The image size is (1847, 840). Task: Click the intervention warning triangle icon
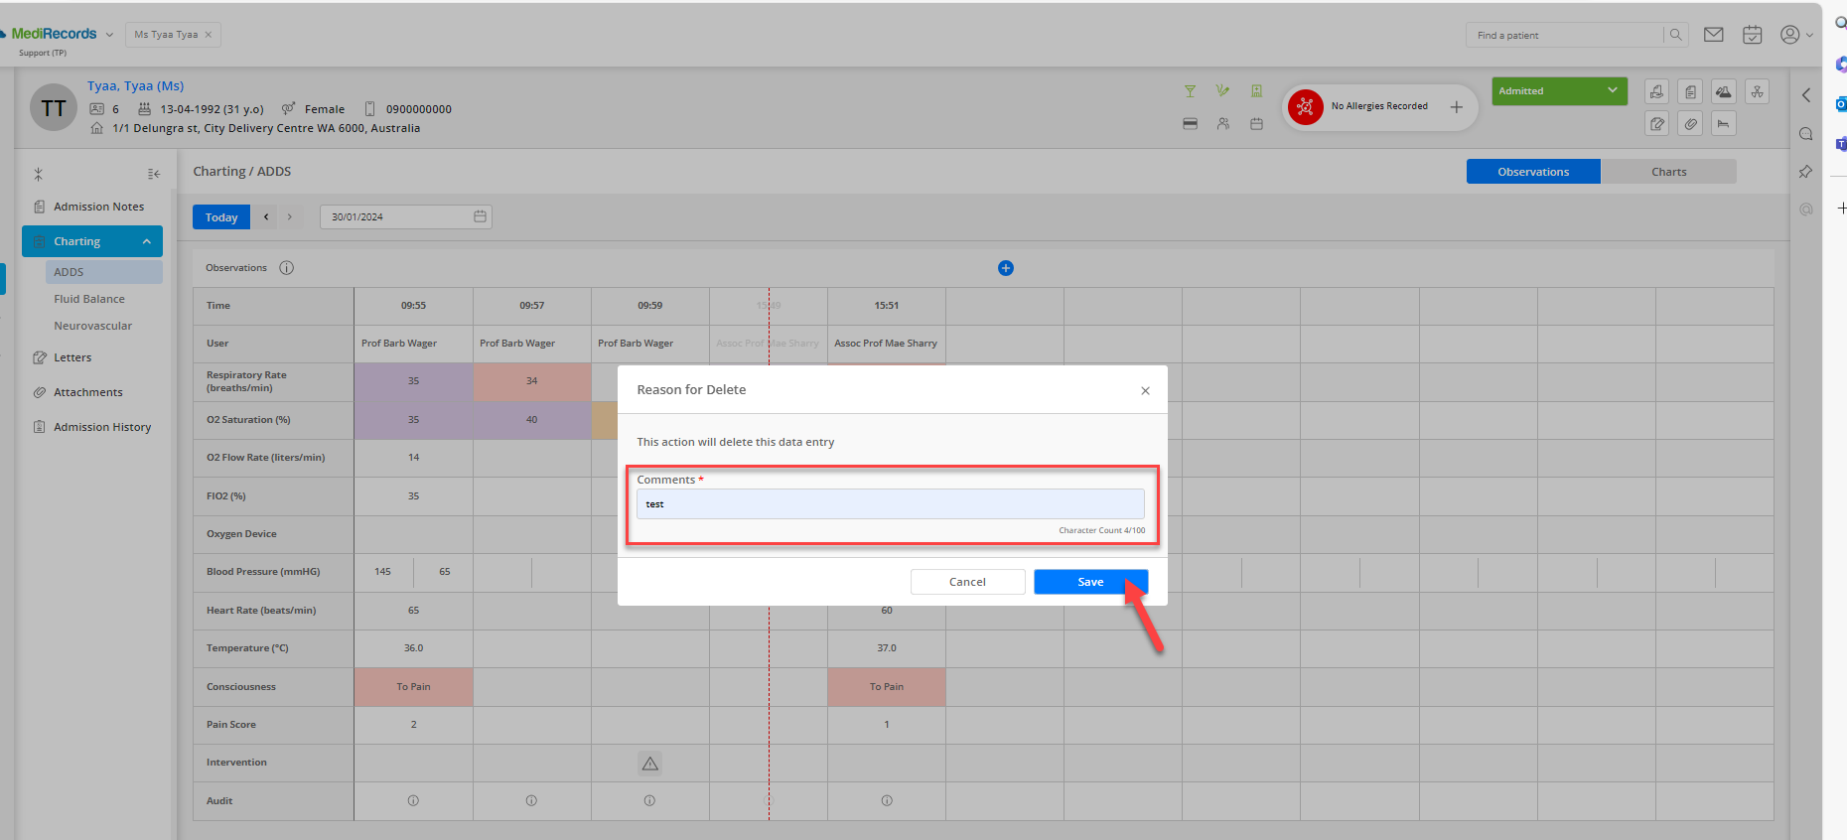(x=650, y=764)
